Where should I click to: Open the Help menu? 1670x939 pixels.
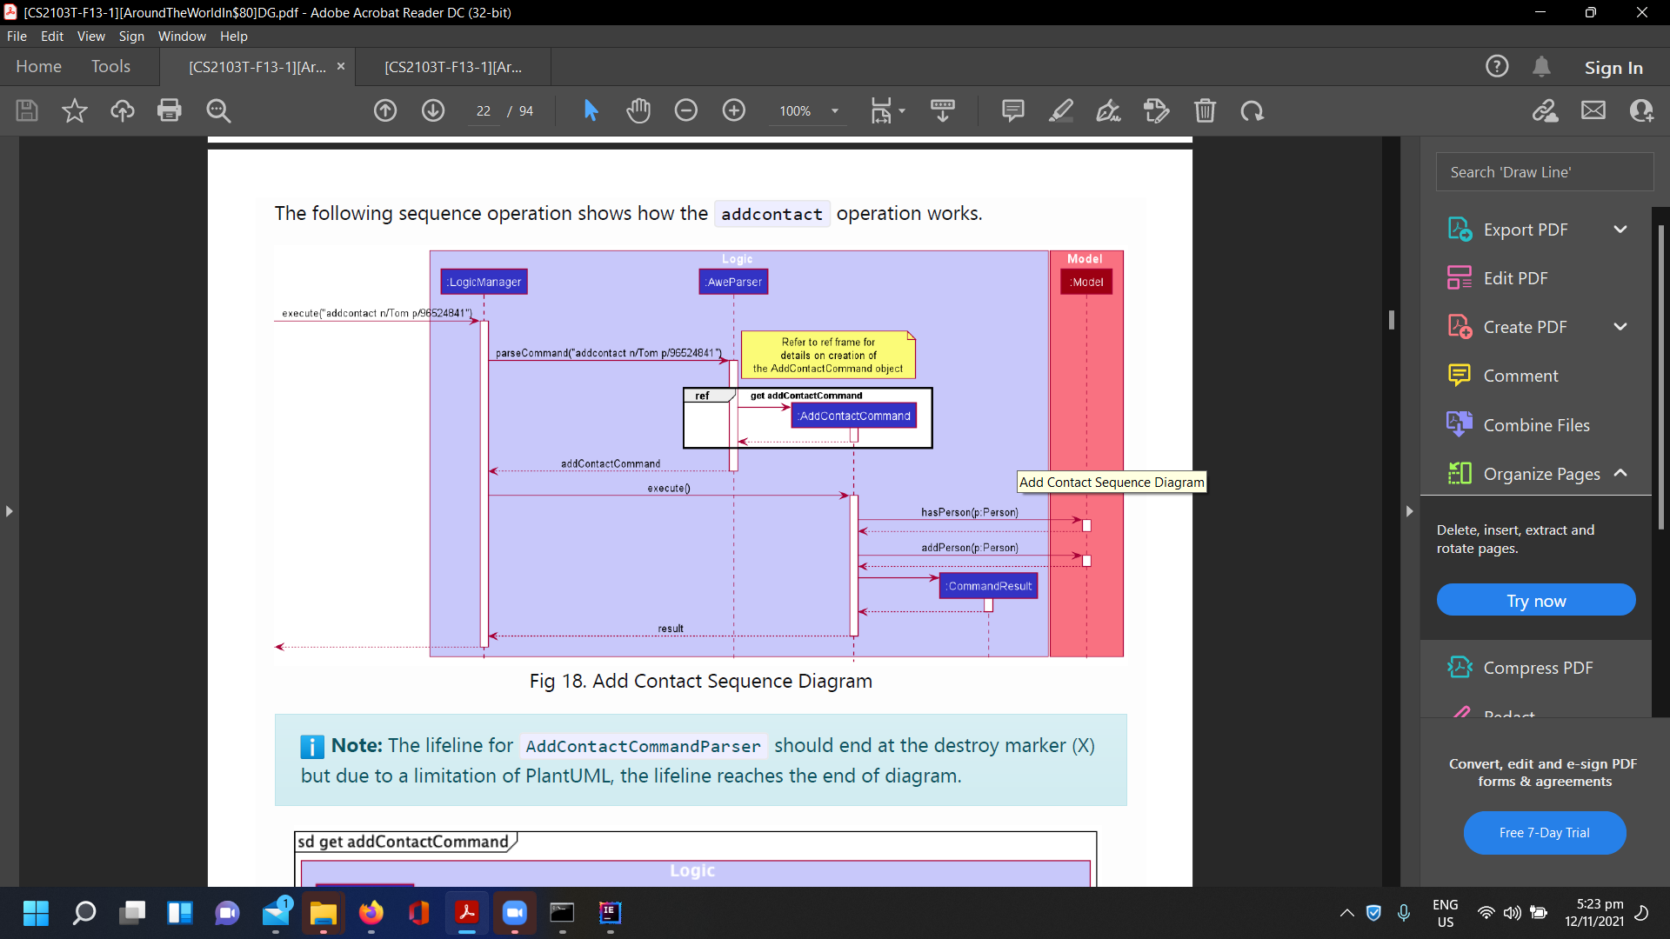click(234, 37)
